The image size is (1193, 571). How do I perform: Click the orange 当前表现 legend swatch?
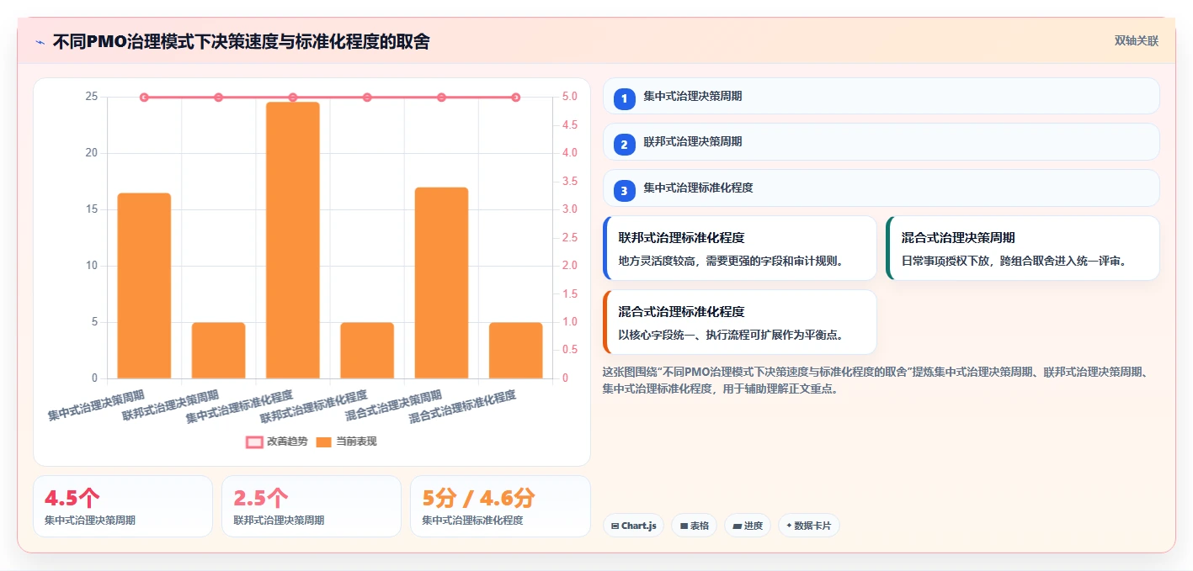pos(324,442)
